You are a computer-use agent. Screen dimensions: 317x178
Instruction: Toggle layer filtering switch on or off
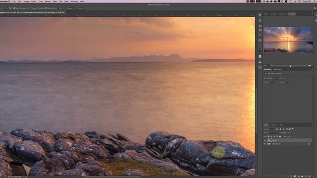[x=293, y=129]
